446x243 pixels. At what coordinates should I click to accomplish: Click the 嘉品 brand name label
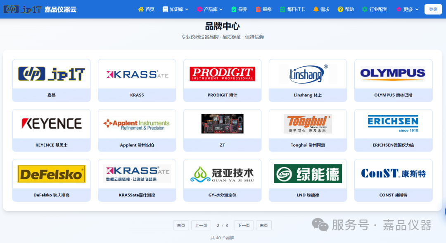52,95
